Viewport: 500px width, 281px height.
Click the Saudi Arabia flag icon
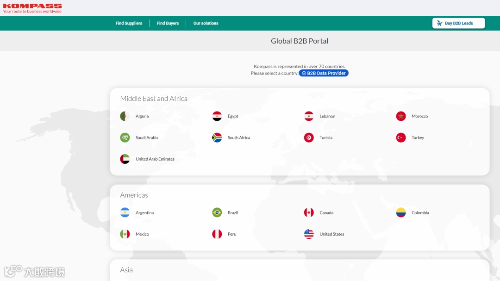pyautogui.click(x=125, y=137)
